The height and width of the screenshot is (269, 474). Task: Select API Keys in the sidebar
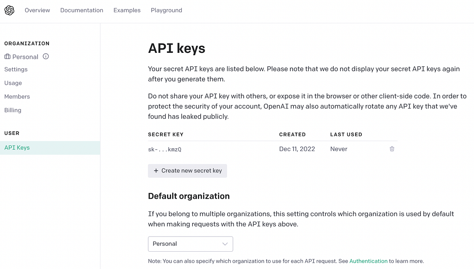17,147
